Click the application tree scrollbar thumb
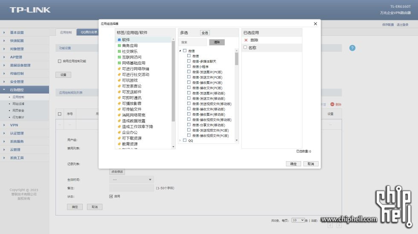The width and height of the screenshot is (418, 234). click(x=236, y=59)
